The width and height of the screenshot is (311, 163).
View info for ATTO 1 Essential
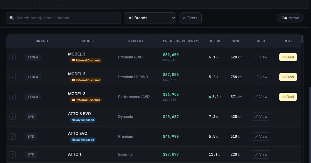pyautogui.click(x=261, y=154)
